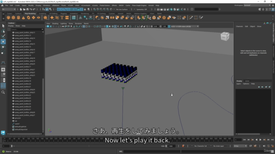275x154 pixels.
Task: Click the Maya home icon
Action: point(2,6)
